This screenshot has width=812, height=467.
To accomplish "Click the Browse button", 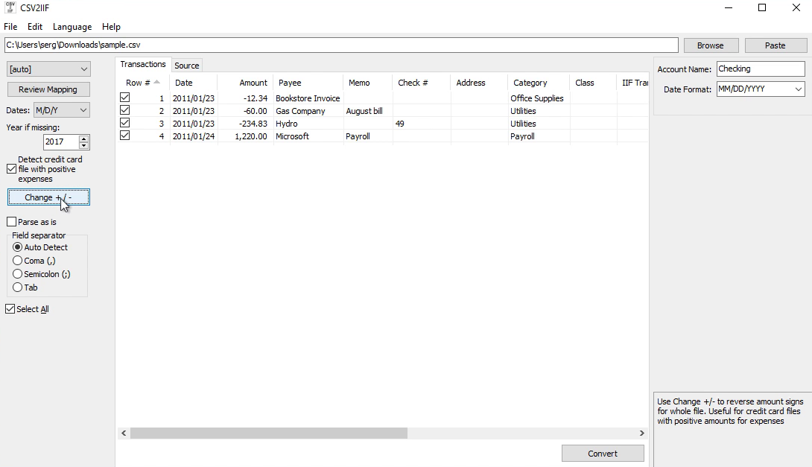I will [710, 45].
